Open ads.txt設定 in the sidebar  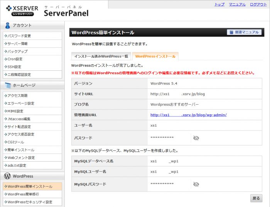pos(32,165)
